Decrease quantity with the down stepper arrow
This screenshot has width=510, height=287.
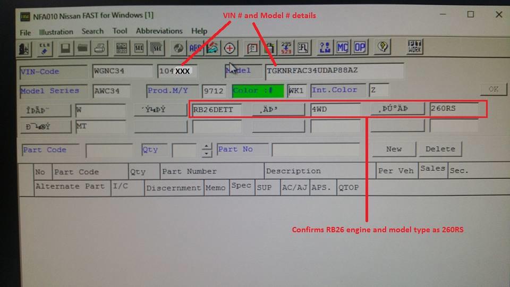coord(207,153)
